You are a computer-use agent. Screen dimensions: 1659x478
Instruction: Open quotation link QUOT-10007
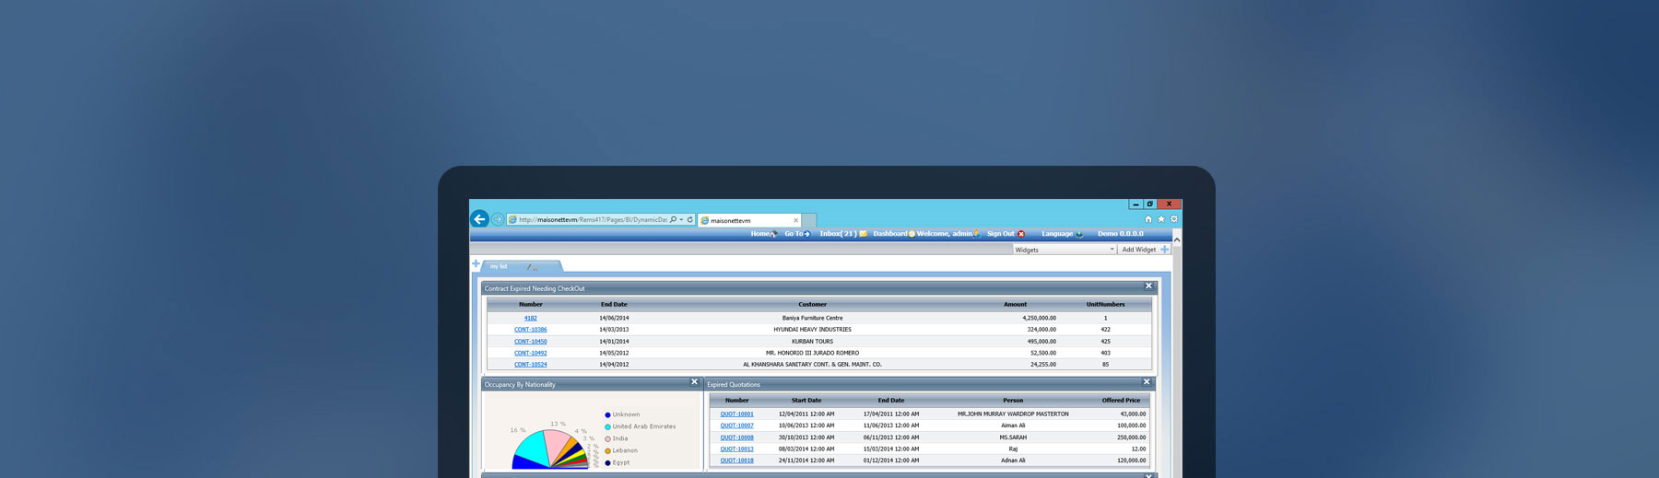coord(736,426)
